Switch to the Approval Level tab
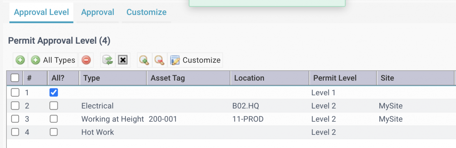 point(41,12)
